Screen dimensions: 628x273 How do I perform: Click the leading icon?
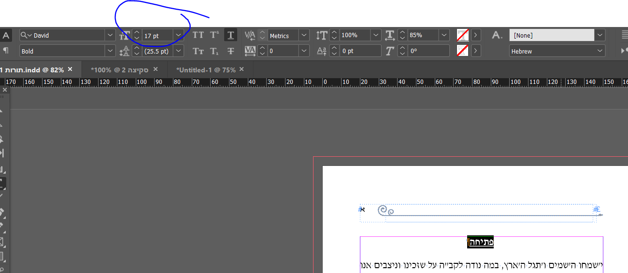pyautogui.click(x=125, y=51)
